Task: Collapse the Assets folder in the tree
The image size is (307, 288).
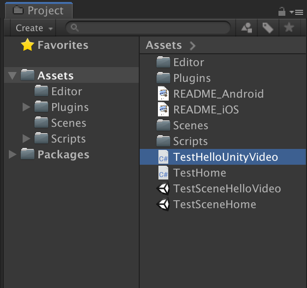Action: point(12,75)
